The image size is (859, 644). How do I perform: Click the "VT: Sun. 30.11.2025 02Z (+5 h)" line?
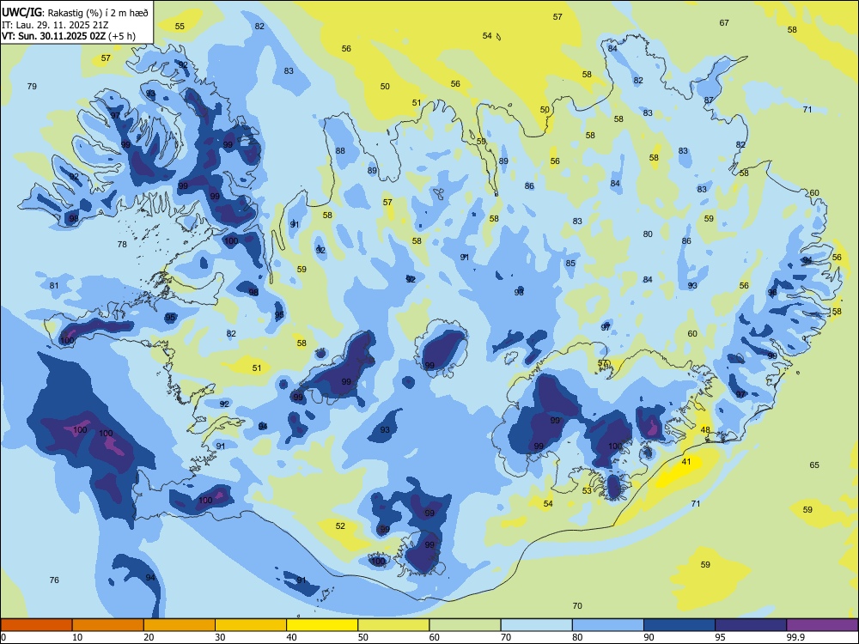click(x=69, y=36)
